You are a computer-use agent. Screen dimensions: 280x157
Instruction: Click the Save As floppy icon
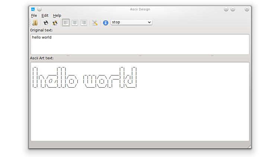pyautogui.click(x=55, y=23)
